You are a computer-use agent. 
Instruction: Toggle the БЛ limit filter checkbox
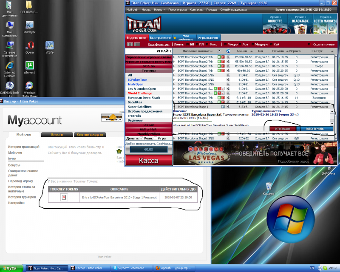187,45
